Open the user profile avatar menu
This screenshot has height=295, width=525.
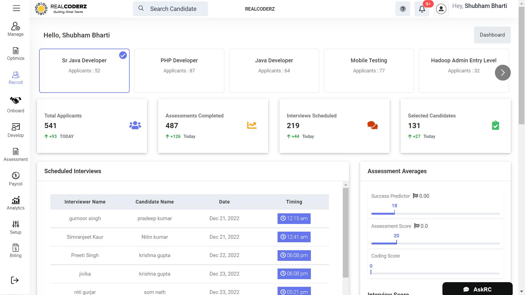441,9
